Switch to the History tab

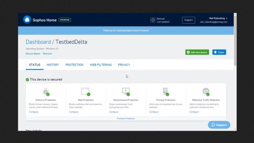53,65
